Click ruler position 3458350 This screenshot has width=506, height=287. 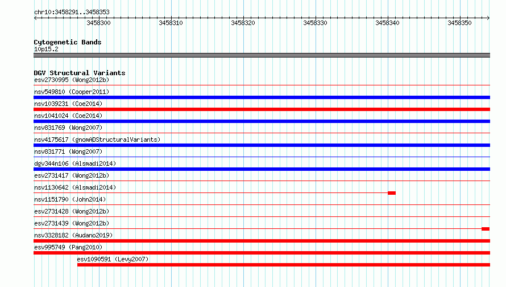[459, 23]
